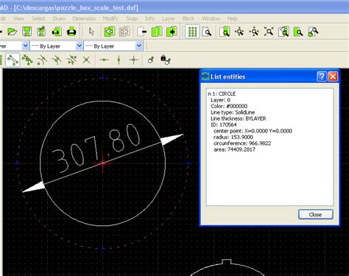Toggle draft mode with the page magnifier icon
The height and width of the screenshot is (276, 349).
[x=207, y=32]
